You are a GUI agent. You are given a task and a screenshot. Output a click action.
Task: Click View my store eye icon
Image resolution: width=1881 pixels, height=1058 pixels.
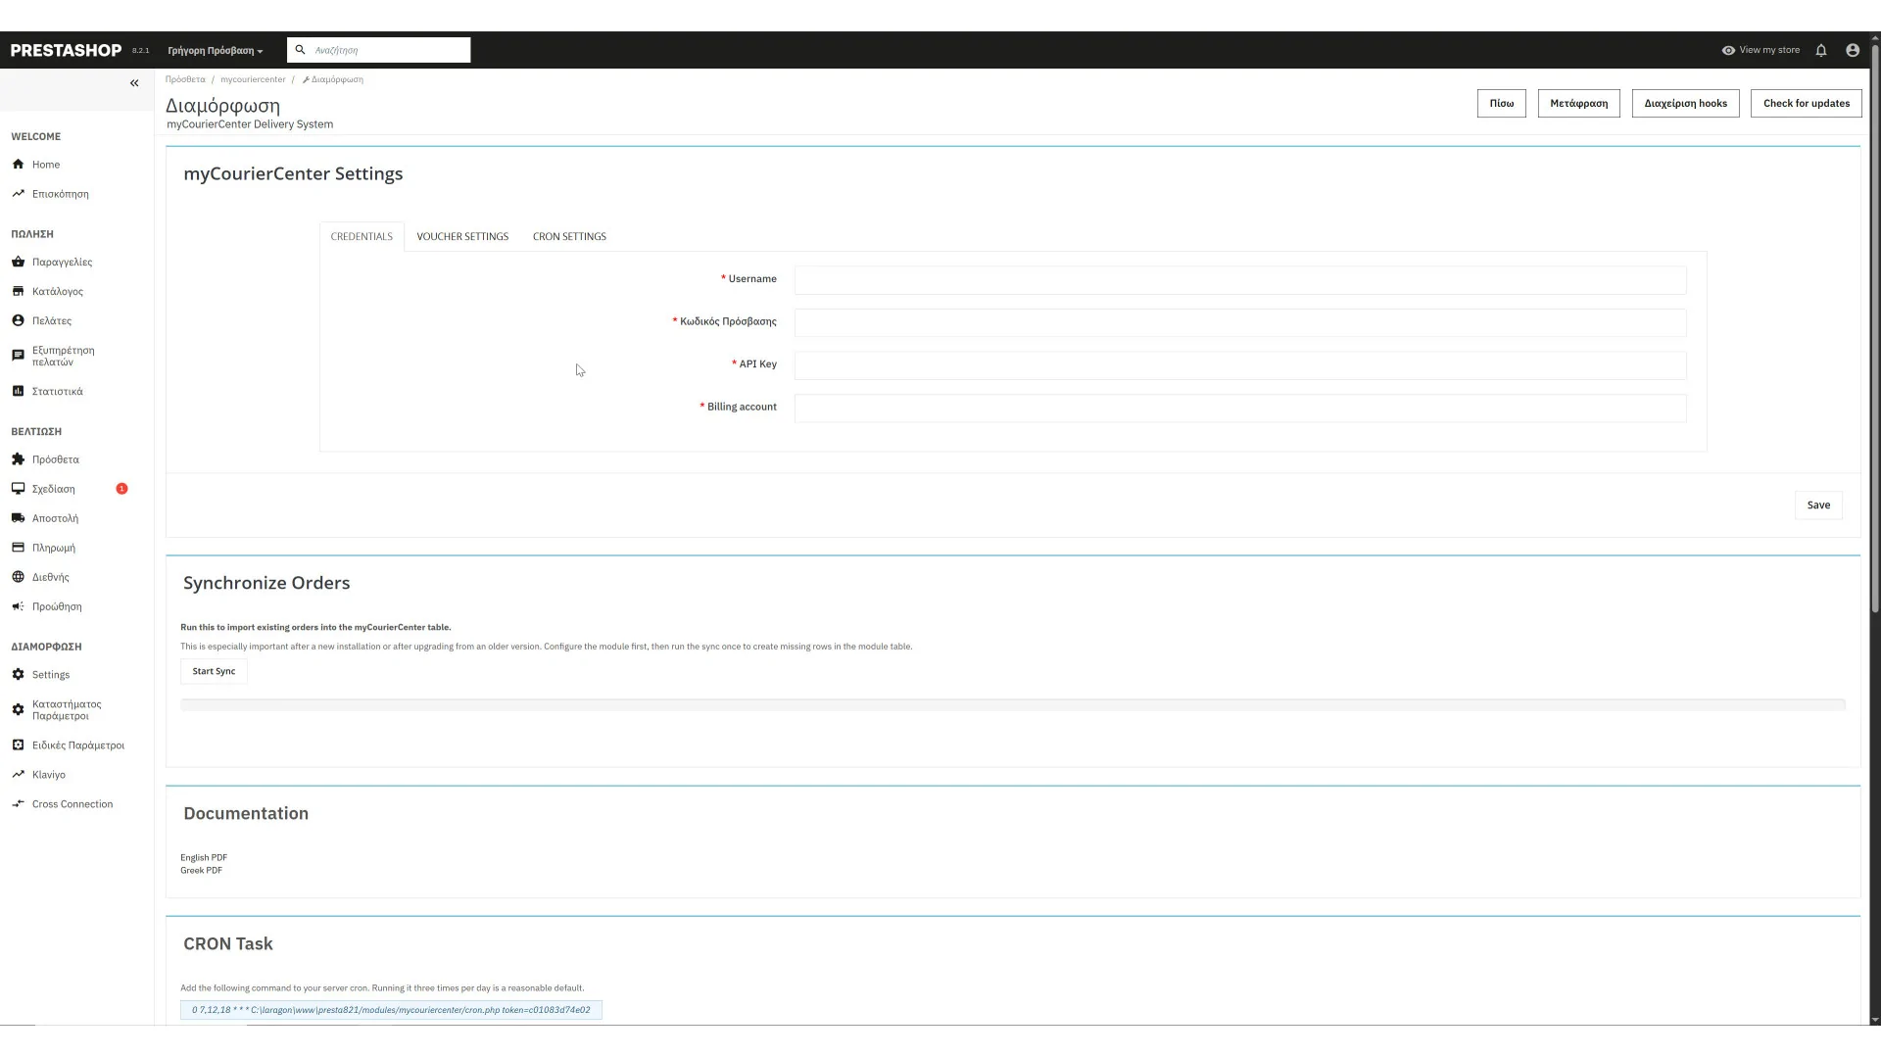[1728, 51]
